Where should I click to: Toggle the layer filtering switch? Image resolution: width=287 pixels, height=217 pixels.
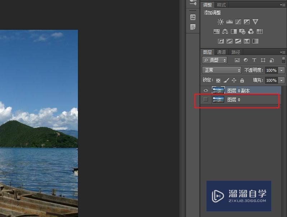[x=283, y=60]
